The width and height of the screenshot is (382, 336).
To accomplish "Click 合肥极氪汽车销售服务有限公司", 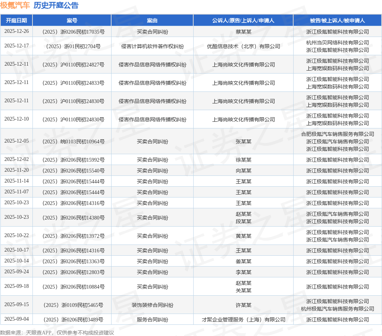I will tap(337, 134).
